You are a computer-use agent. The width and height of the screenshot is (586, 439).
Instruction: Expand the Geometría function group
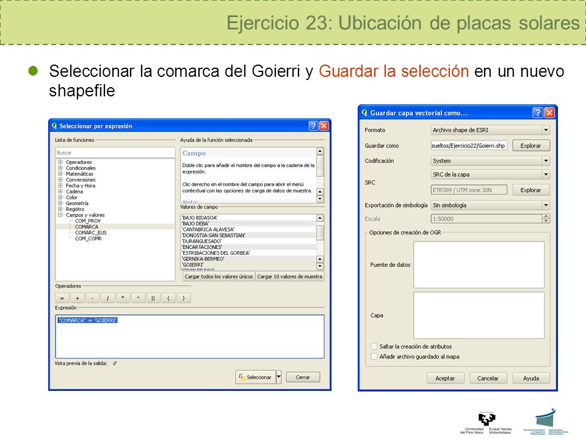tap(60, 203)
